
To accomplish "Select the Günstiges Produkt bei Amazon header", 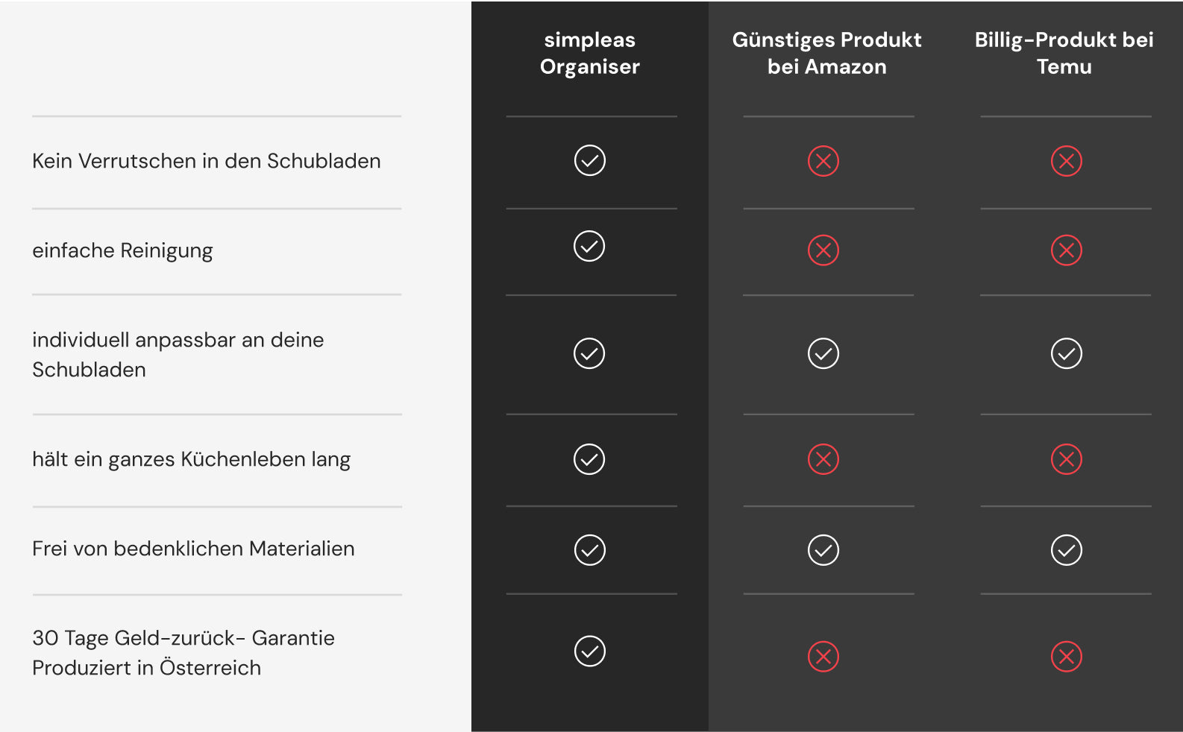I will pyautogui.click(x=826, y=53).
